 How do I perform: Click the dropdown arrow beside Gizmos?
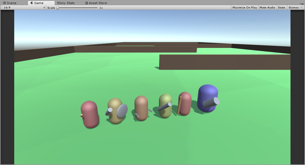point(302,7)
